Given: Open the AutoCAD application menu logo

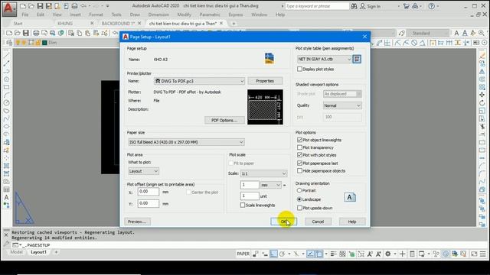Looking at the screenshot, I should [x=8, y=8].
